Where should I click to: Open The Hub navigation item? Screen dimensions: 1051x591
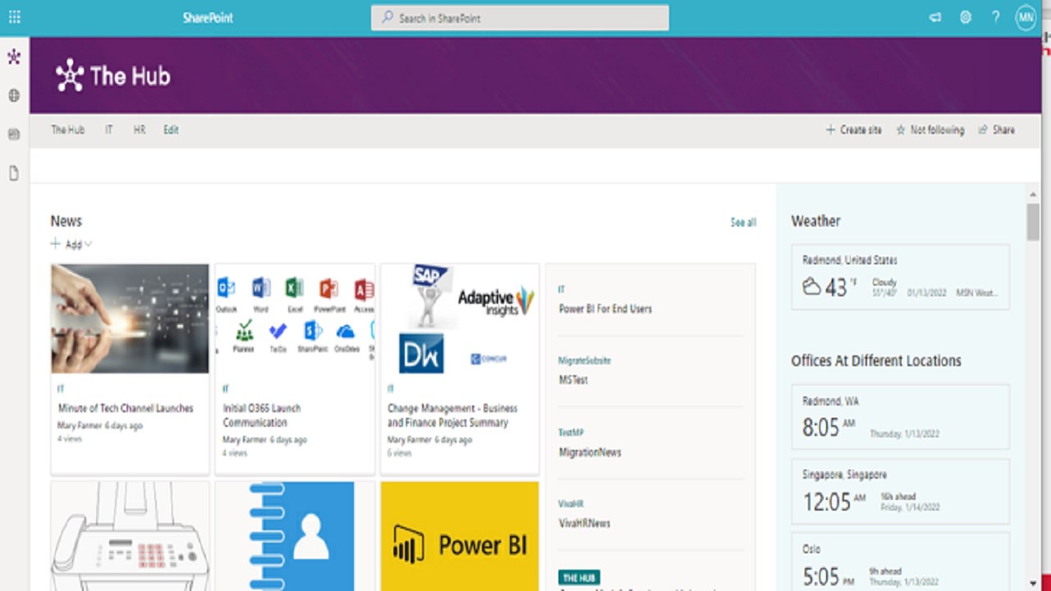pos(67,130)
